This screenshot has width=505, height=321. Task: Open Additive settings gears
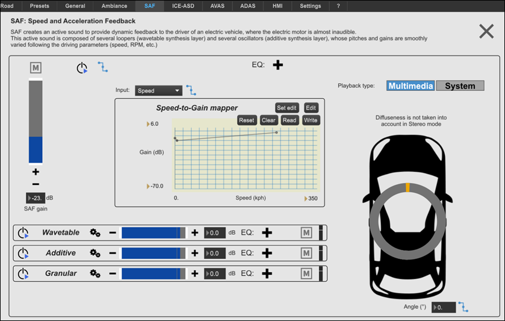(x=95, y=253)
